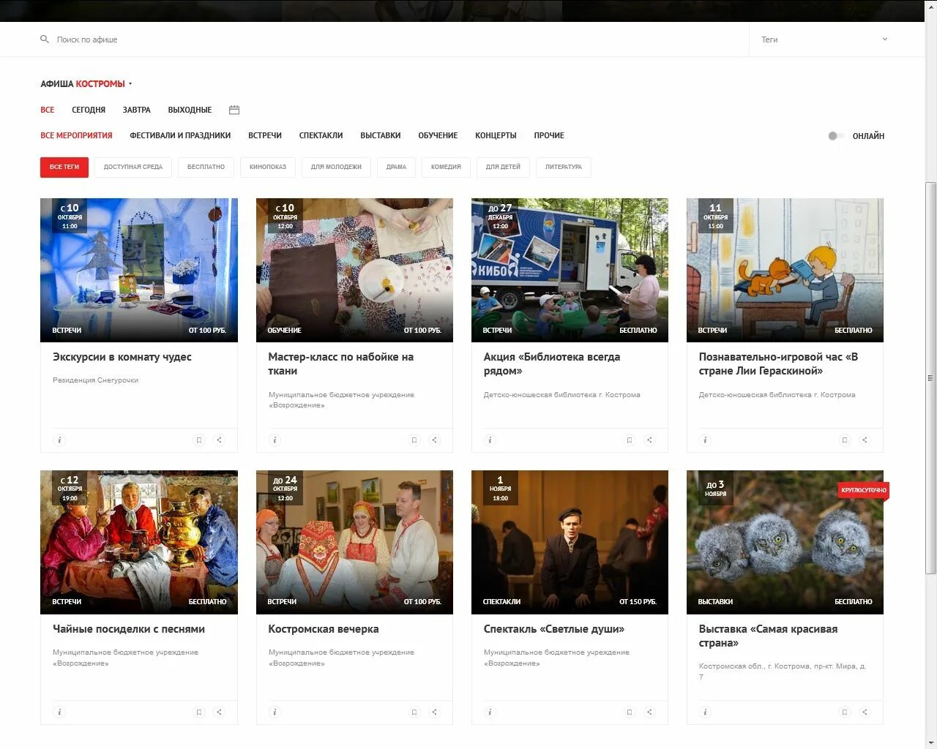Screen dimensions: 937x749
Task: Open the calendar date picker icon
Action: point(234,110)
